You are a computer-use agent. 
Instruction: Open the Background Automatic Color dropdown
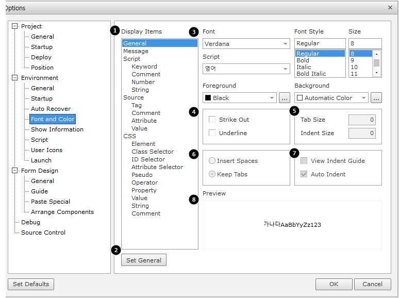[x=331, y=97]
